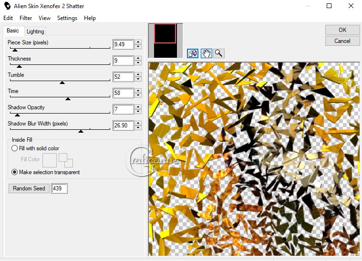Switch to the Lighting tab
This screenshot has width=362, height=261.
click(35, 31)
